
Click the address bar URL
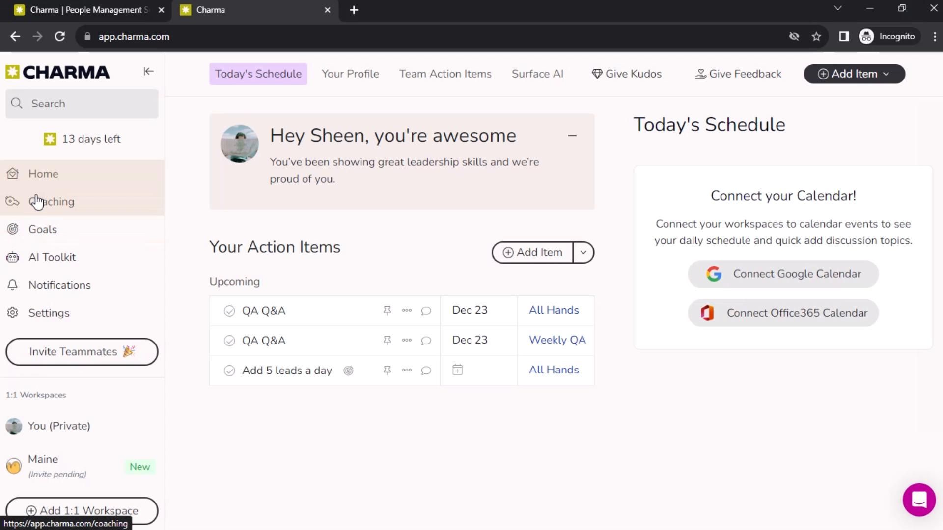(134, 37)
